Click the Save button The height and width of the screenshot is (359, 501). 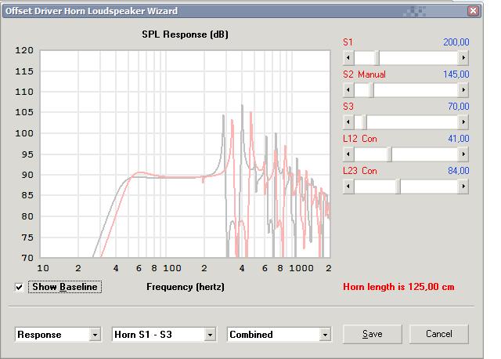click(373, 334)
